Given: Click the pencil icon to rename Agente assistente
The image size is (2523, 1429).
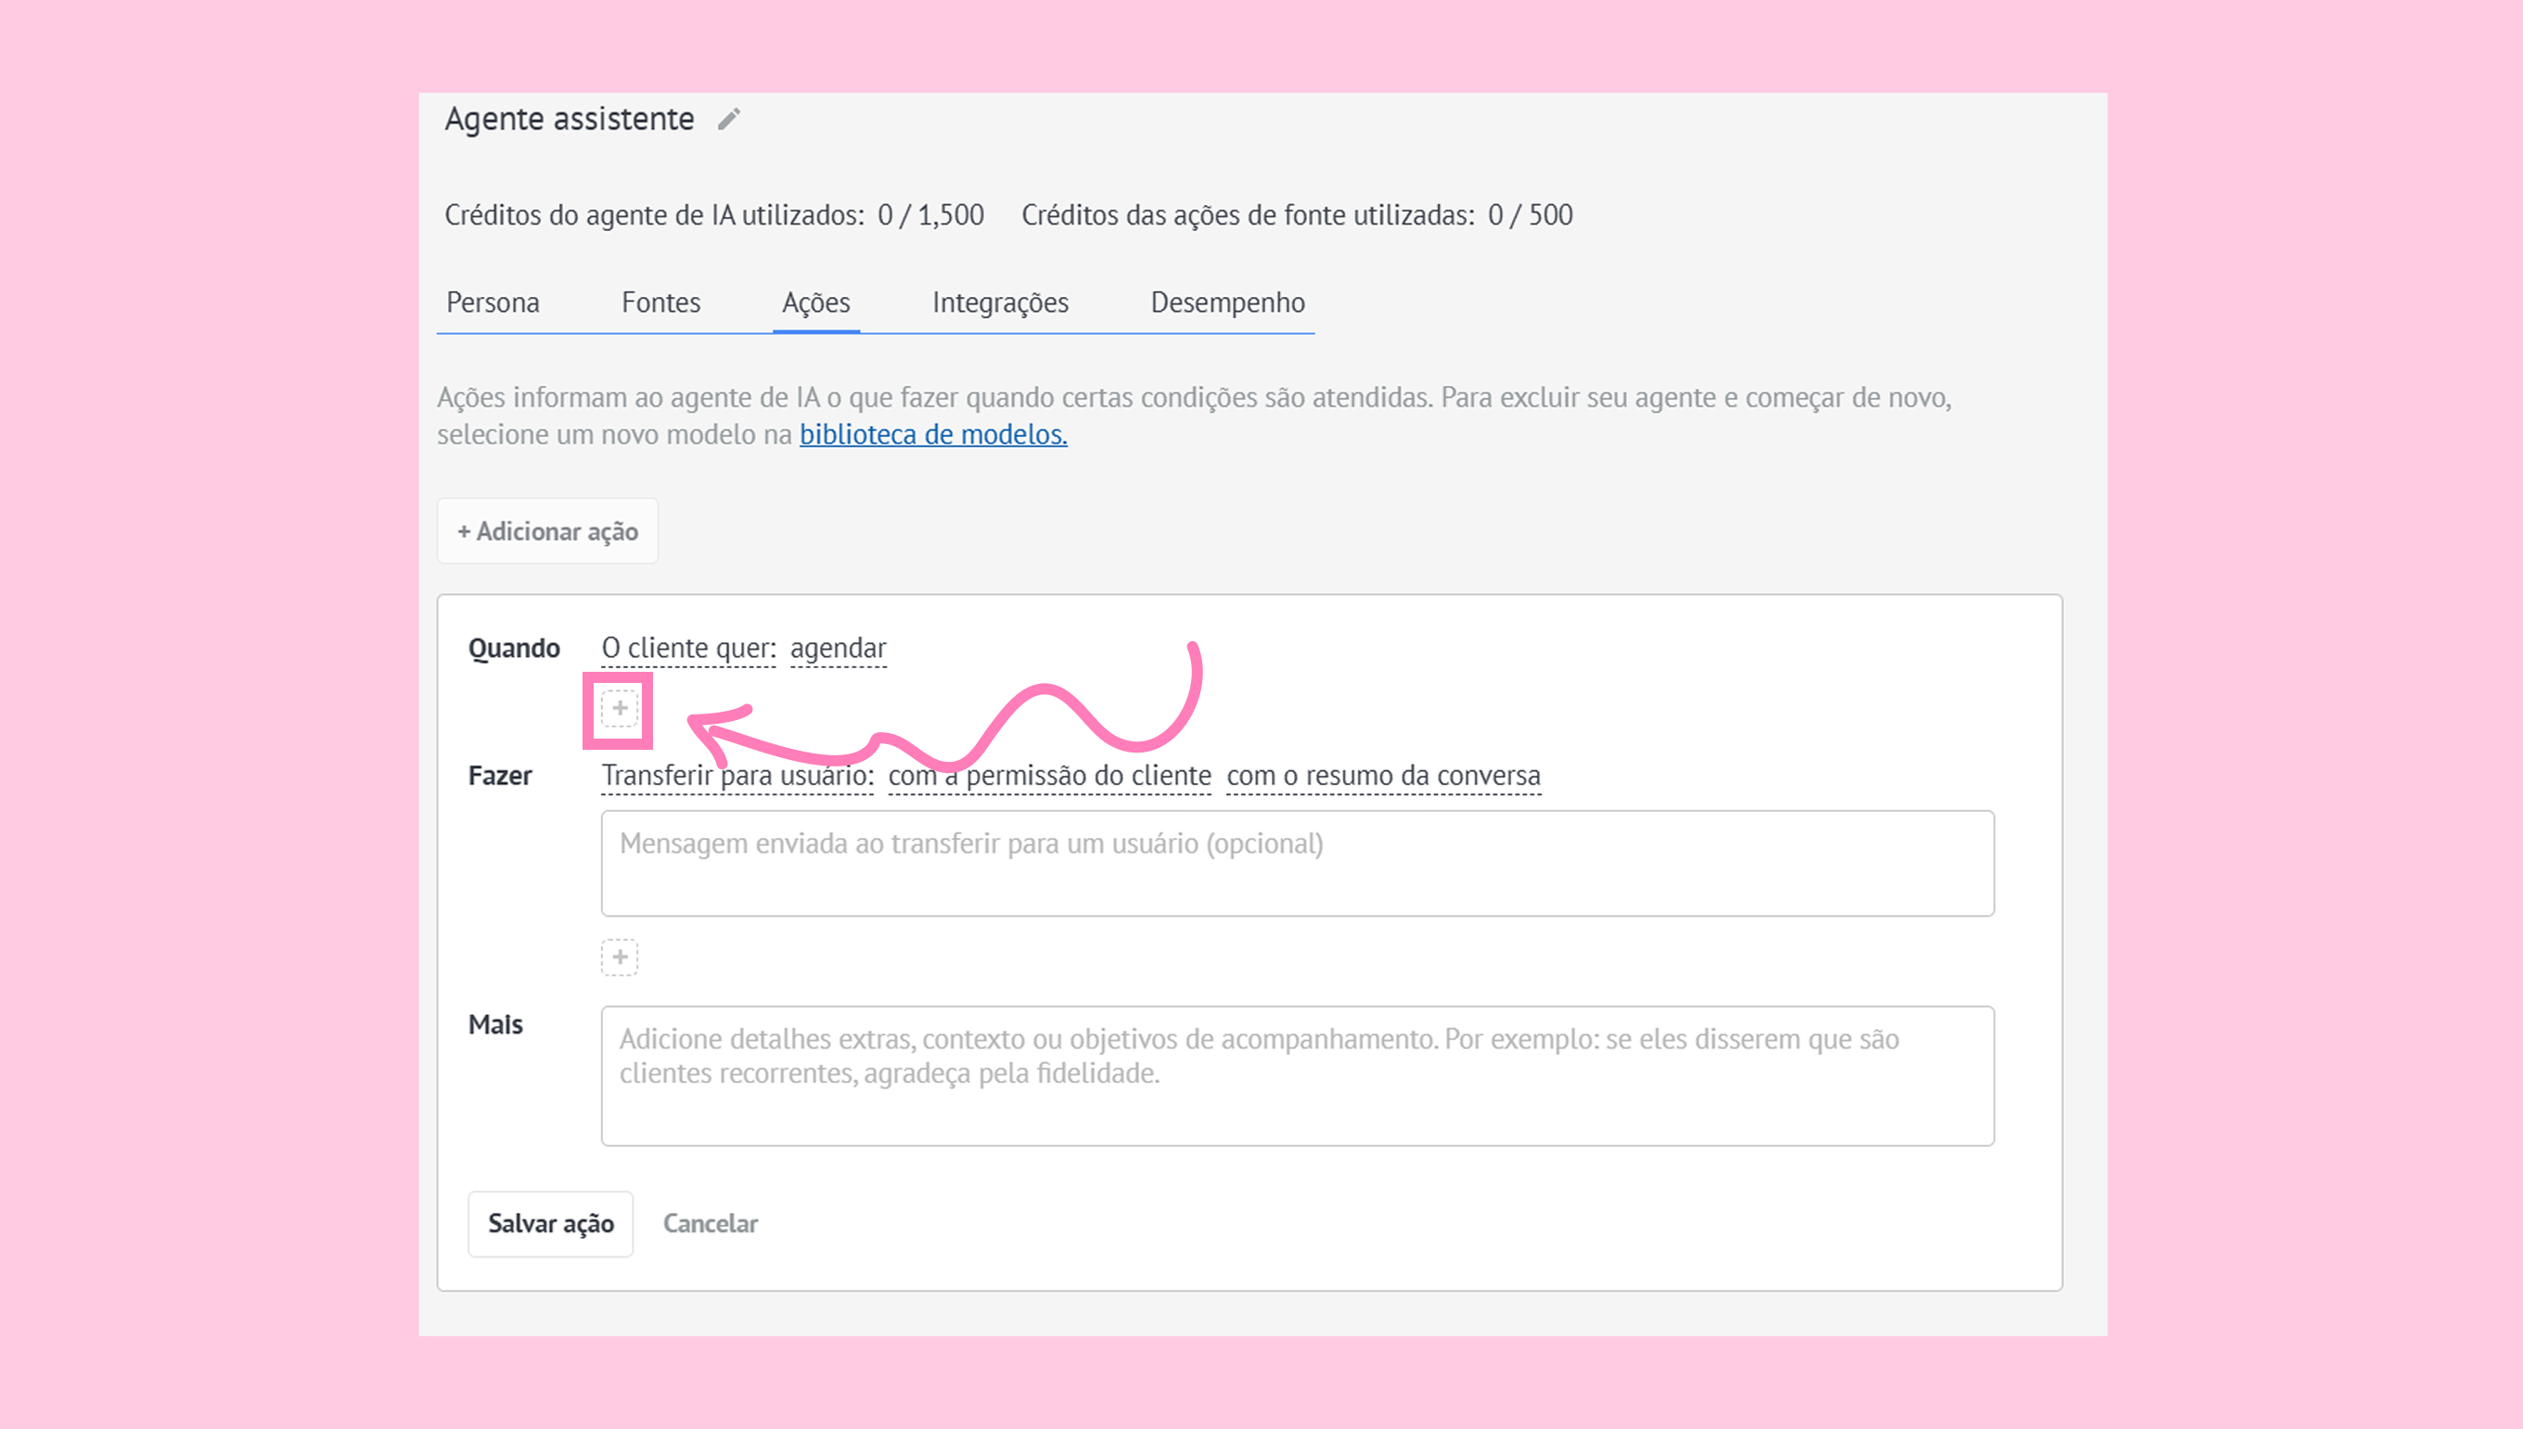Looking at the screenshot, I should (x=728, y=120).
